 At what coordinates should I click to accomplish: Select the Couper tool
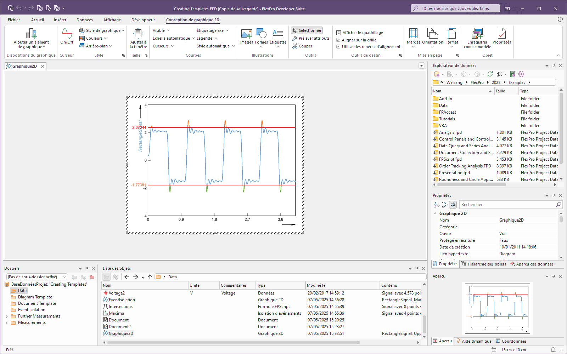coord(302,46)
